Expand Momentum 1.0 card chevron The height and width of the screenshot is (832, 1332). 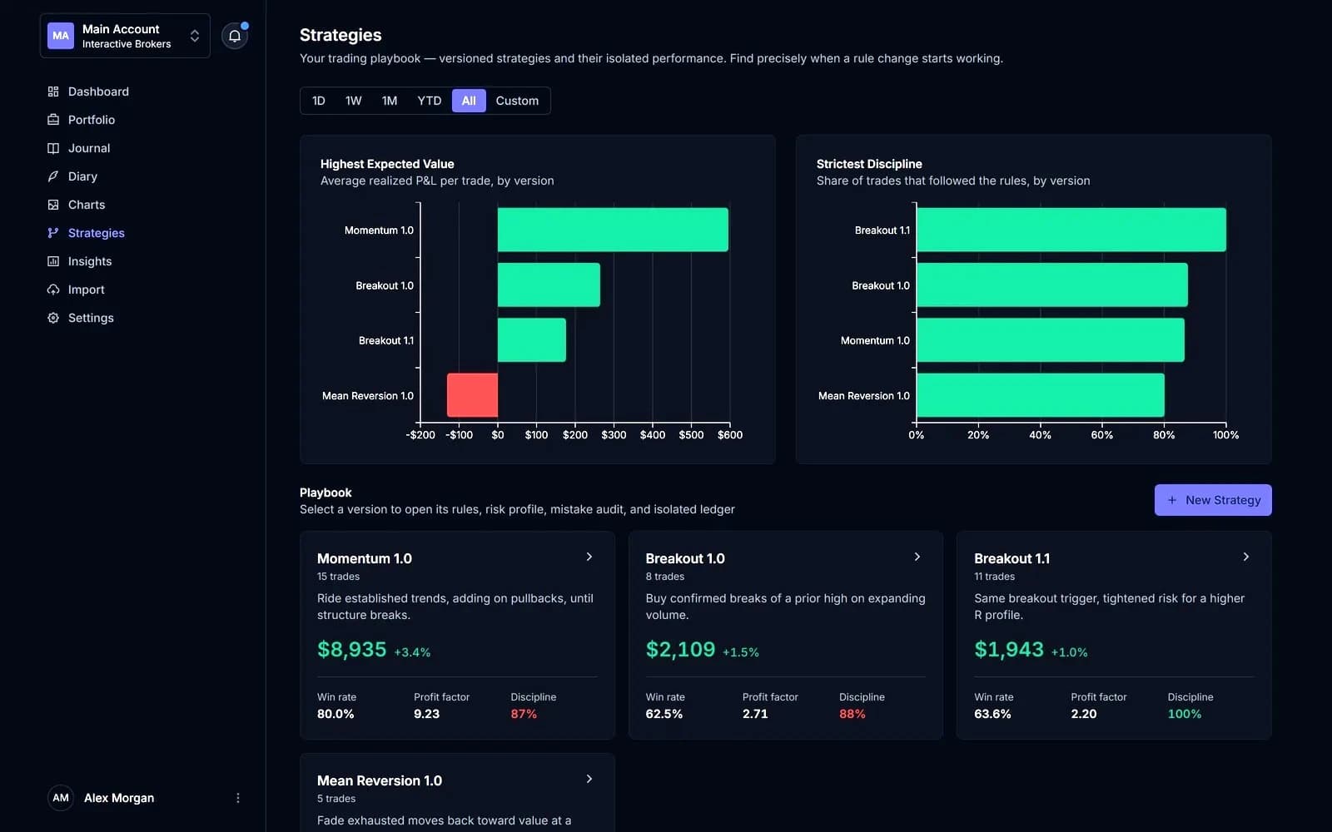point(589,557)
